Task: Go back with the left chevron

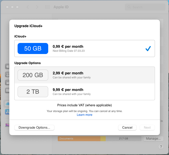Action: [28, 7]
